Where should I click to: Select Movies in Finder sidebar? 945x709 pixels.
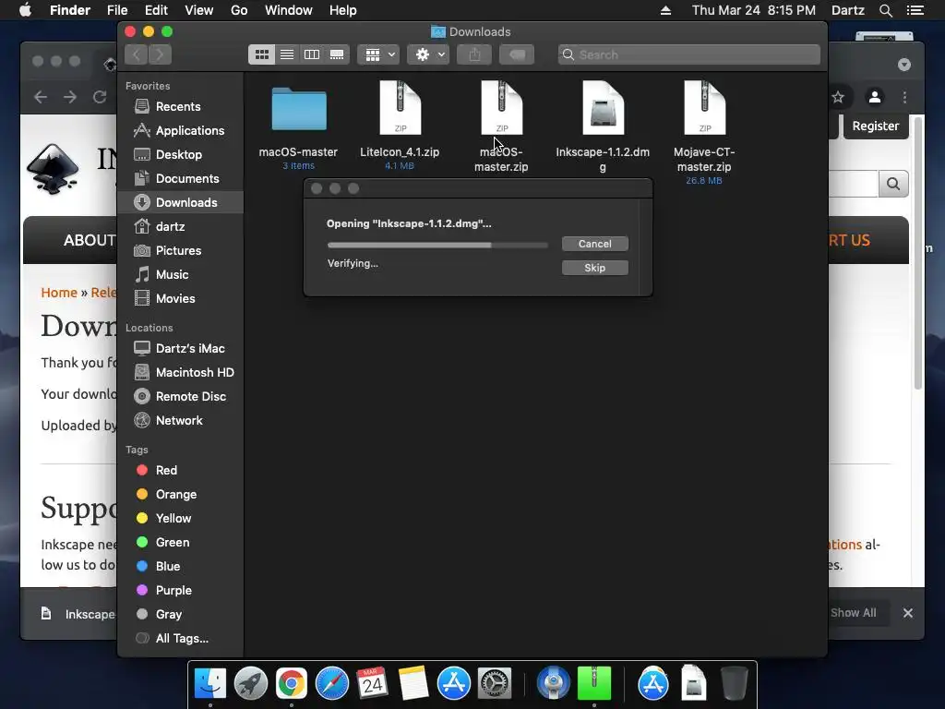pyautogui.click(x=180, y=299)
